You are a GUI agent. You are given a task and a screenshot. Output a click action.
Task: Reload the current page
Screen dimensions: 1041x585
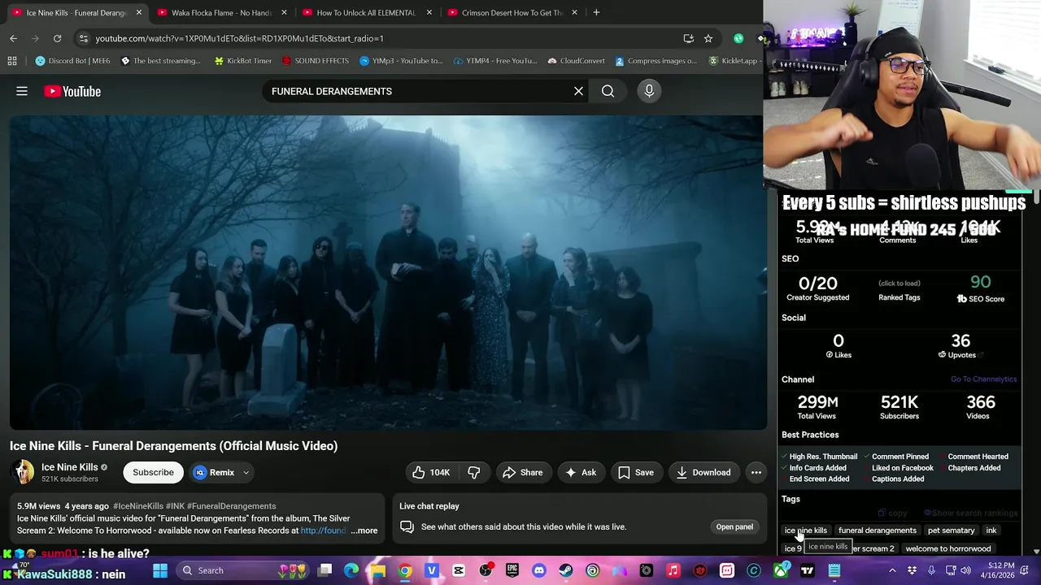(57, 38)
